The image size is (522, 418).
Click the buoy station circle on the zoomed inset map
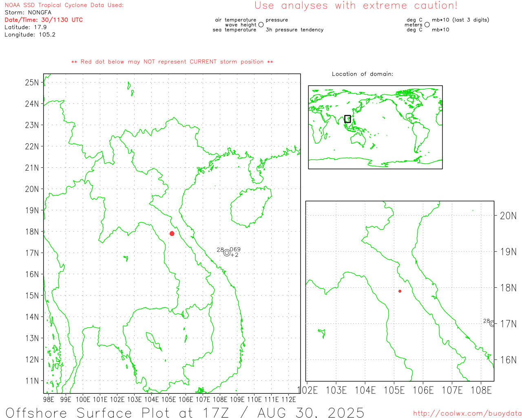pos(492,324)
